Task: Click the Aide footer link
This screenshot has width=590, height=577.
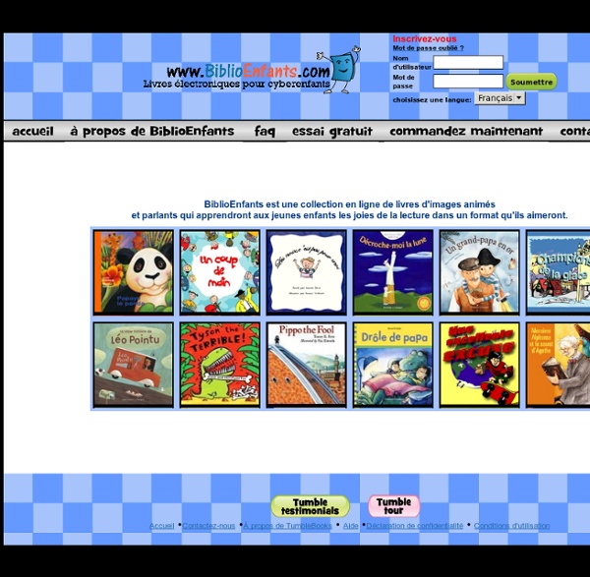Action: [350, 526]
